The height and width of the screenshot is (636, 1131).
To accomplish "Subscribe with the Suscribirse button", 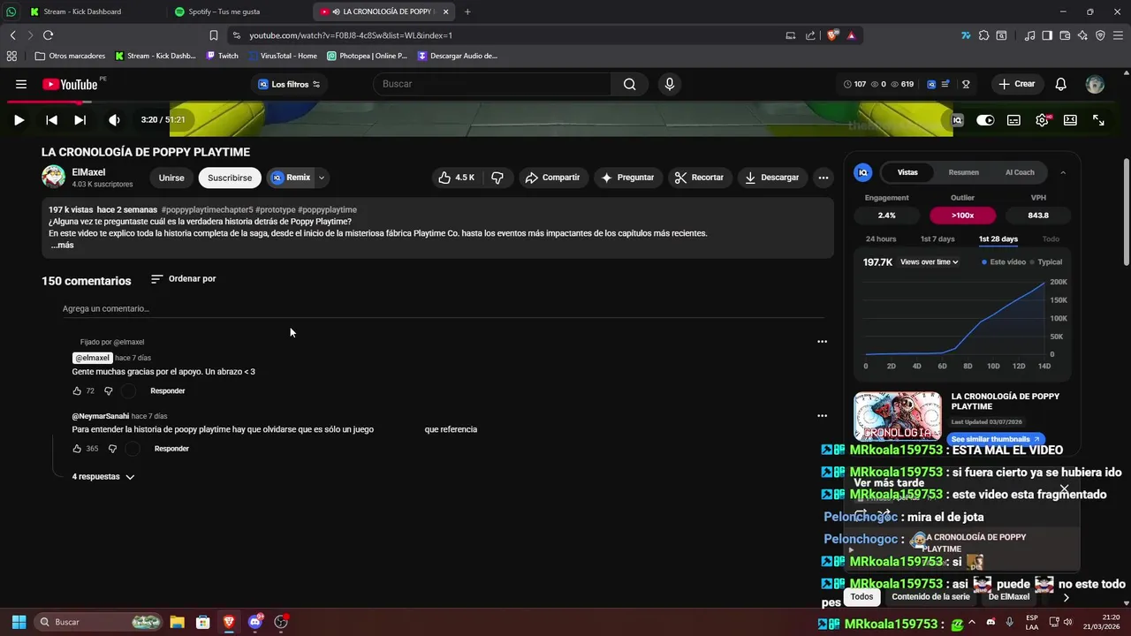I will [x=230, y=178].
